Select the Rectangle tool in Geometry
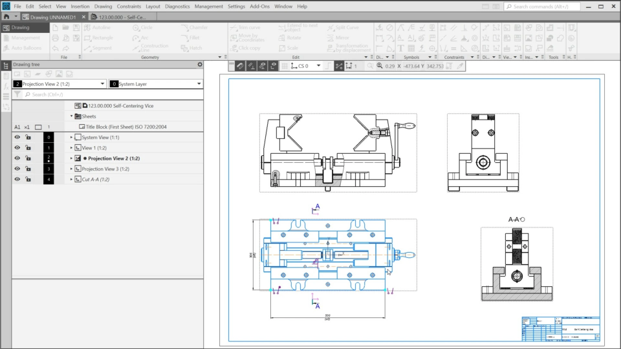Viewport: 621px width, 349px height. [x=97, y=38]
